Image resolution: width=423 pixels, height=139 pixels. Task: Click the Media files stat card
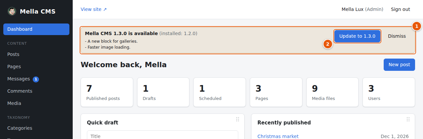coord(332,92)
